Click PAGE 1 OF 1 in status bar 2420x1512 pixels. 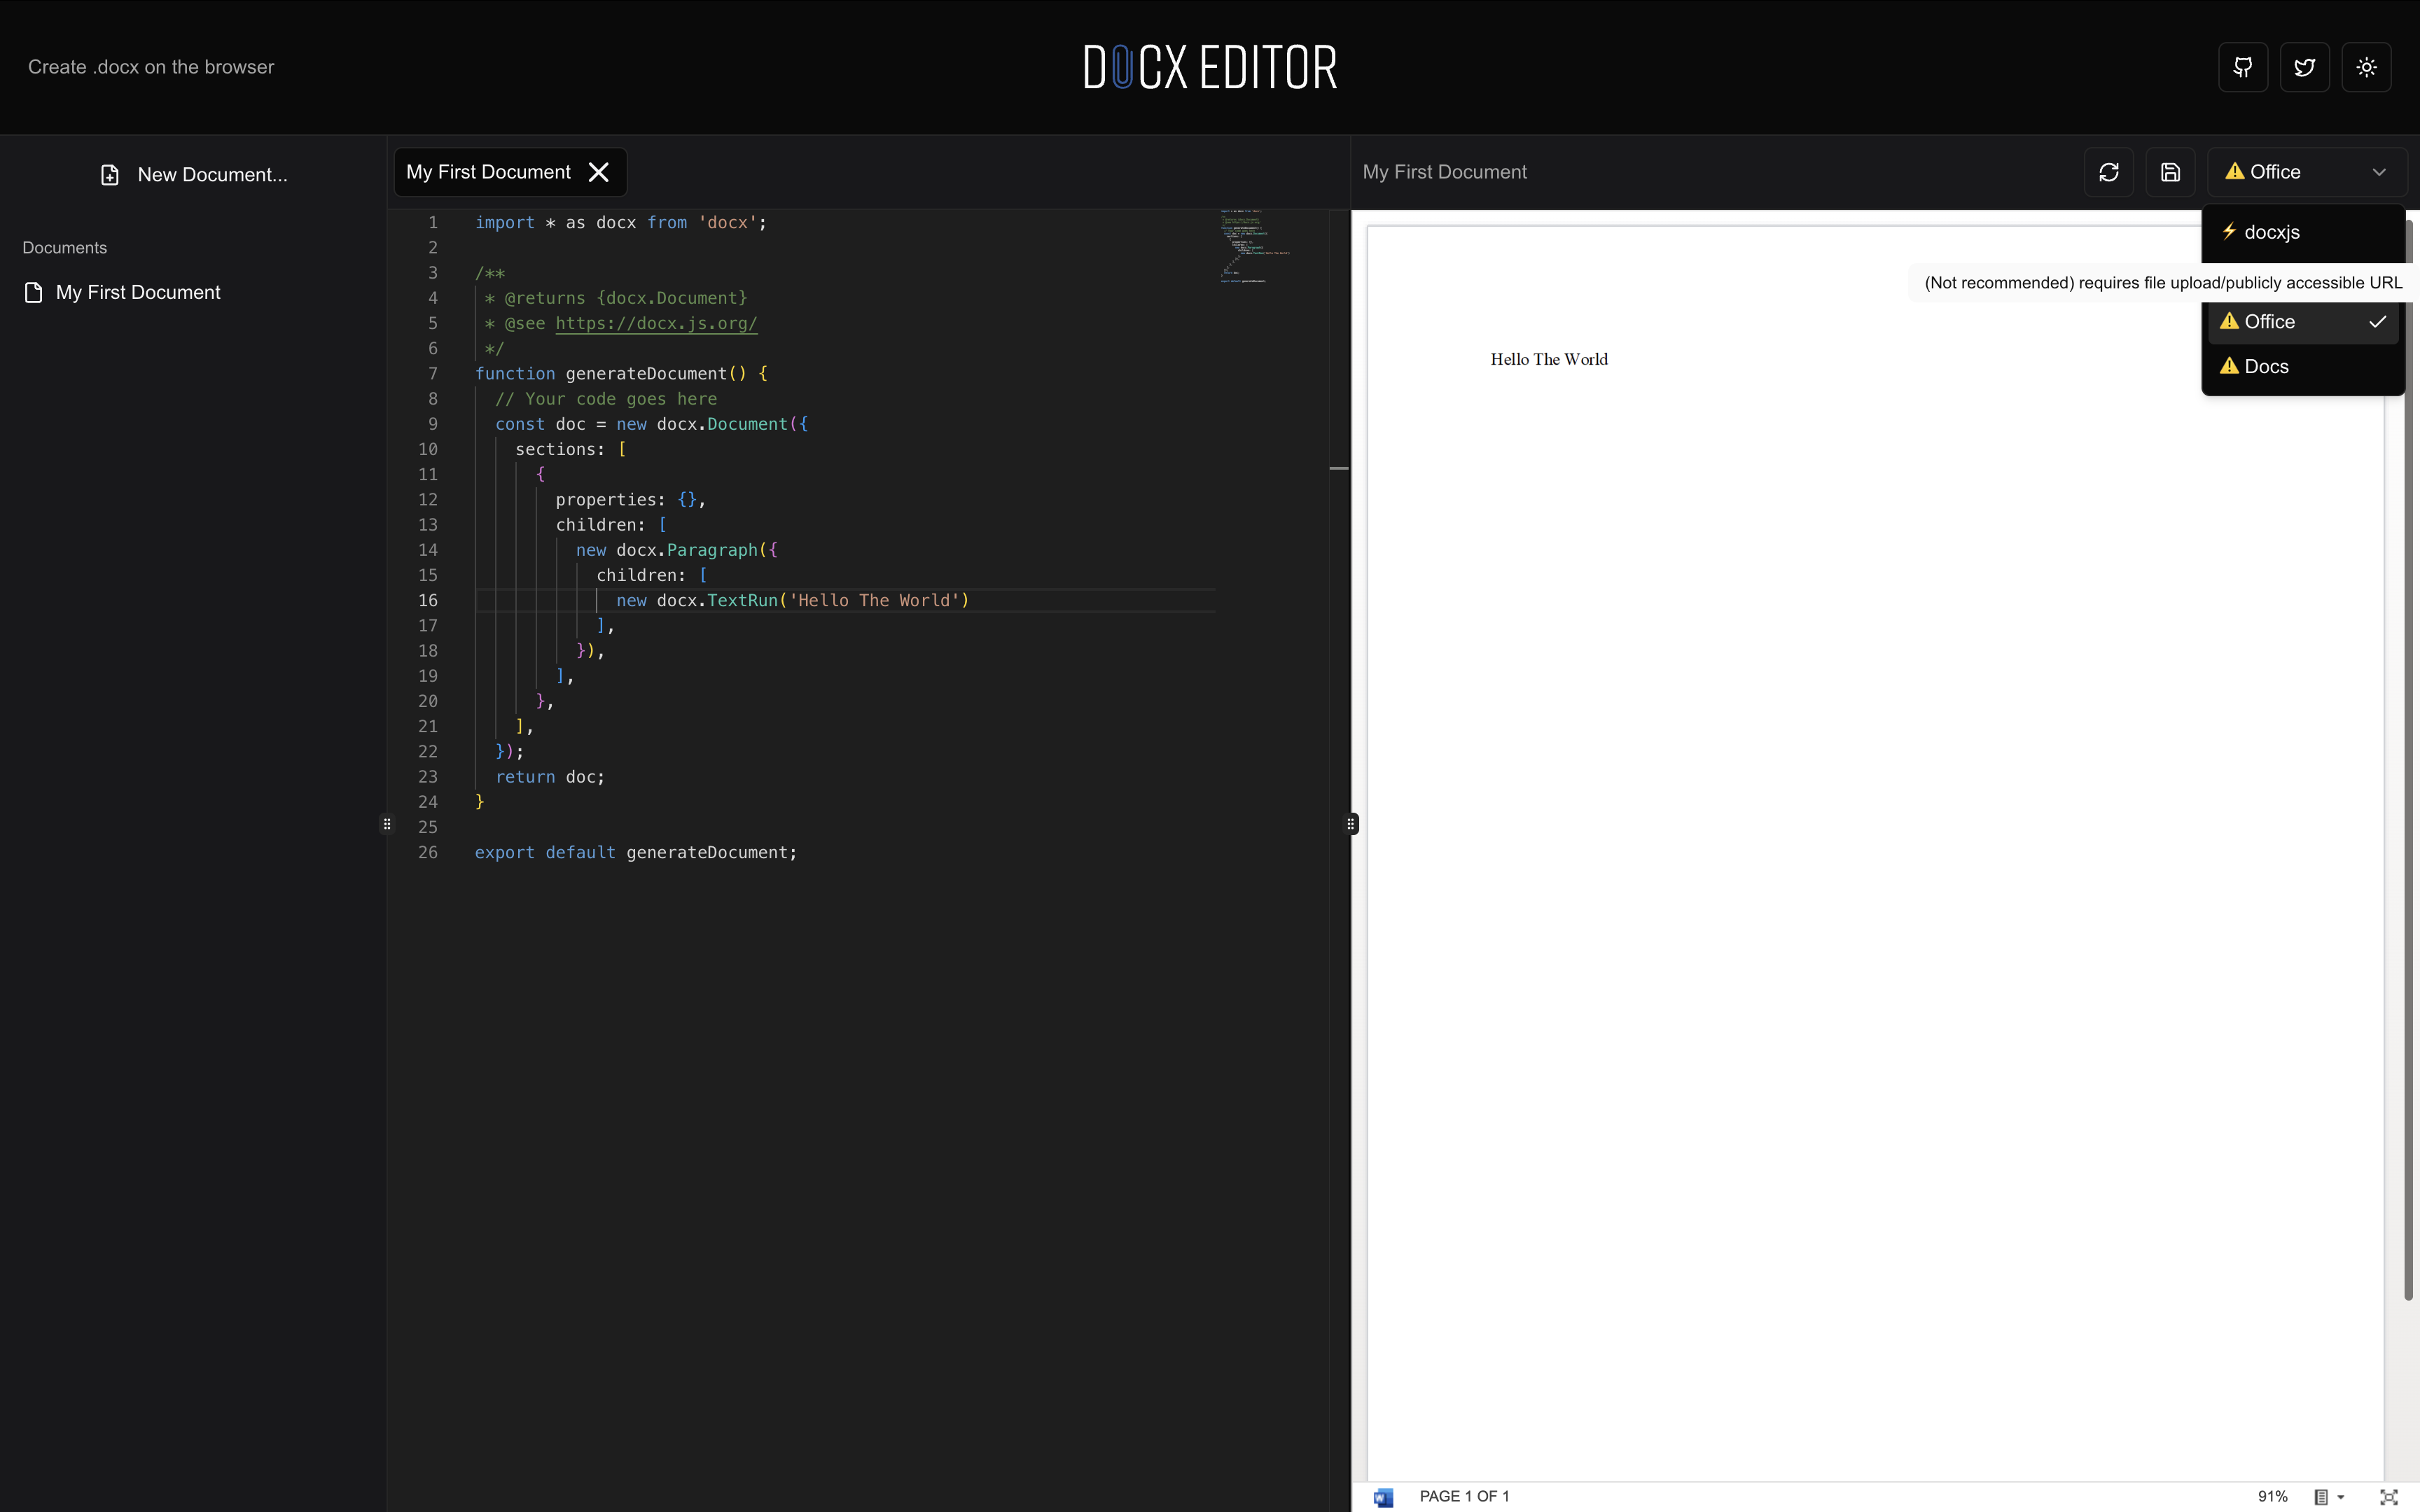click(1464, 1496)
